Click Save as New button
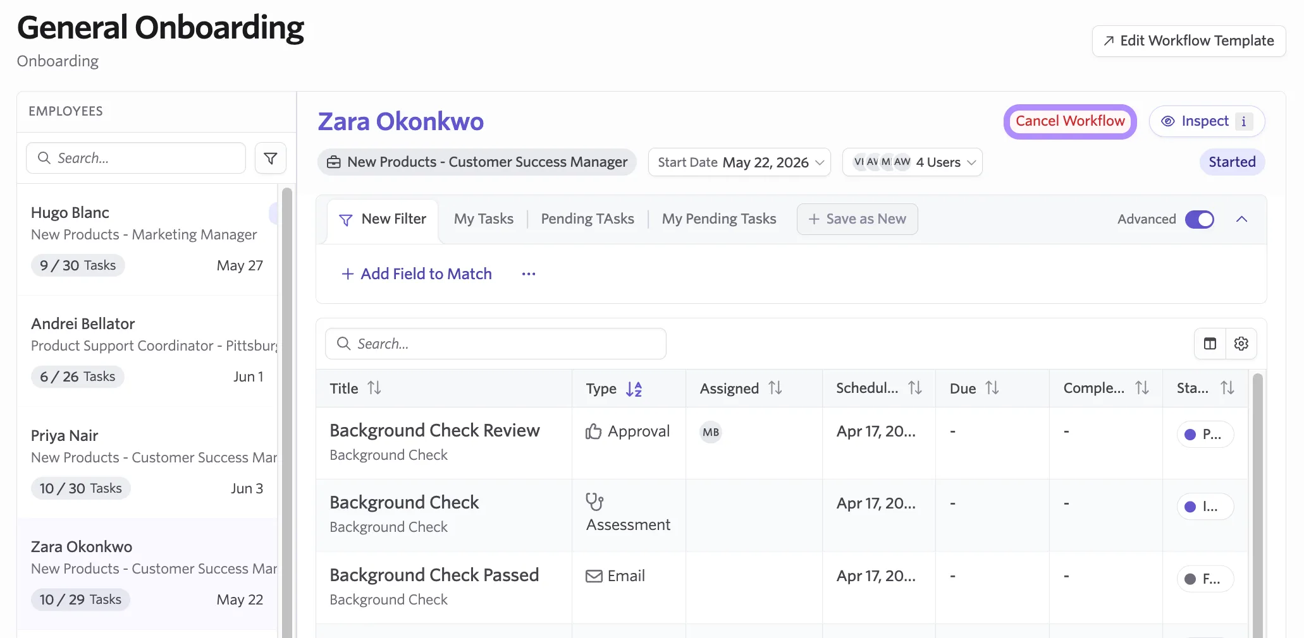The height and width of the screenshot is (638, 1304). click(x=858, y=219)
